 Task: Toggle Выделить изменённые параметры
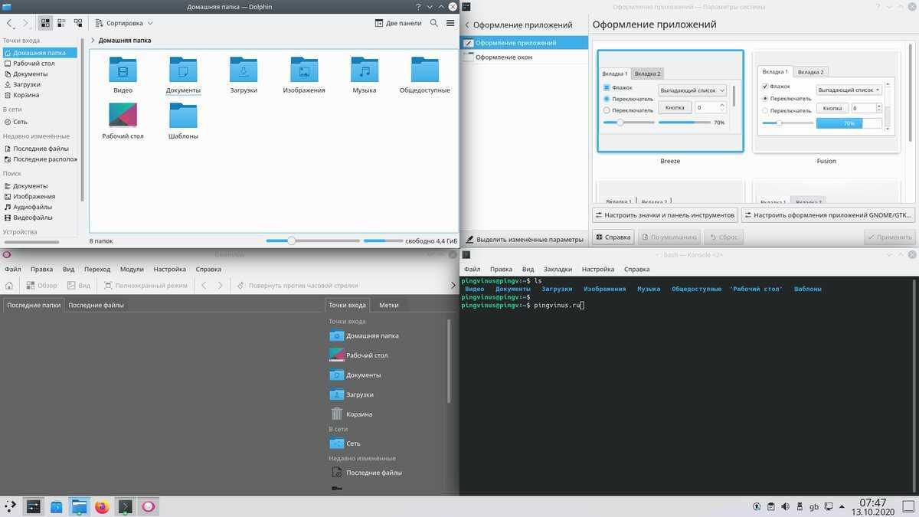point(525,239)
